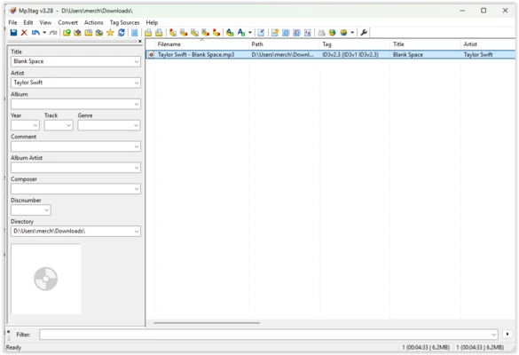Open the File menu

pos(13,22)
